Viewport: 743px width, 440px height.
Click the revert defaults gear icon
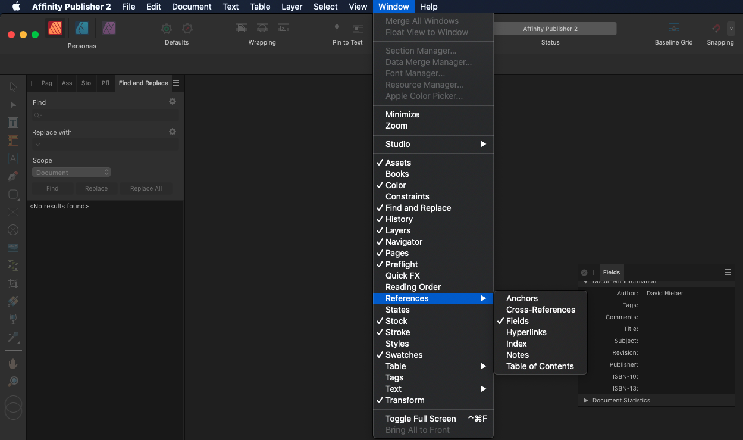[x=187, y=29]
